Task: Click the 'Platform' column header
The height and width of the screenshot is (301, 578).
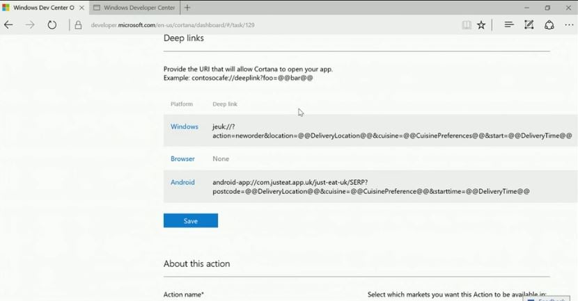Action: point(181,104)
